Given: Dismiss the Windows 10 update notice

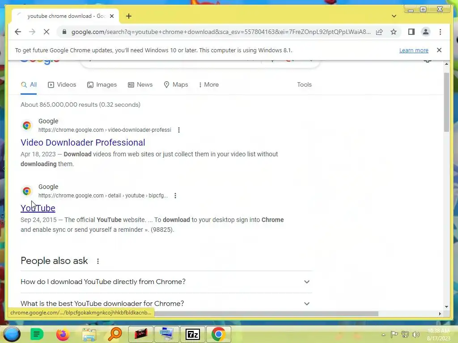Looking at the screenshot, I should pos(439,50).
